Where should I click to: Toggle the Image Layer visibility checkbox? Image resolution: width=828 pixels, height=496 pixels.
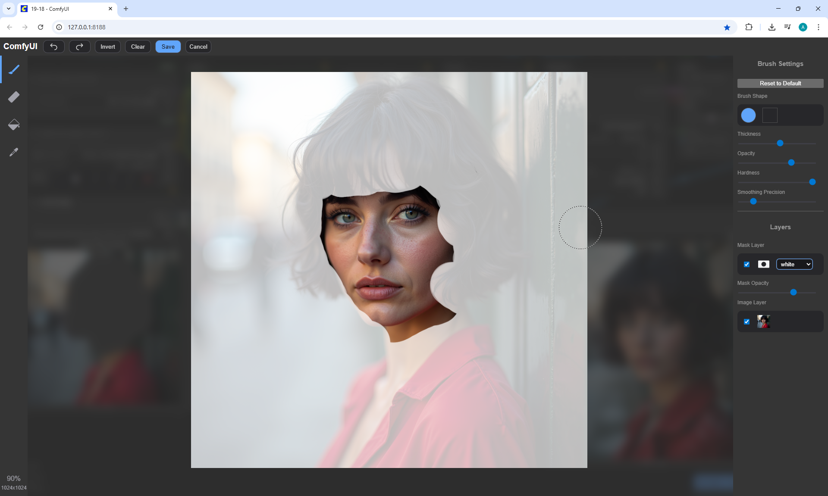click(747, 321)
